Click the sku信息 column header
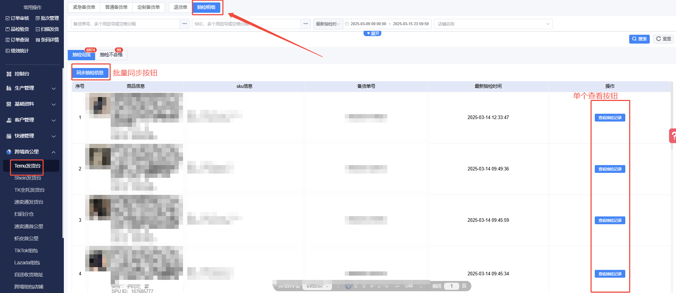The image size is (676, 293). [244, 86]
